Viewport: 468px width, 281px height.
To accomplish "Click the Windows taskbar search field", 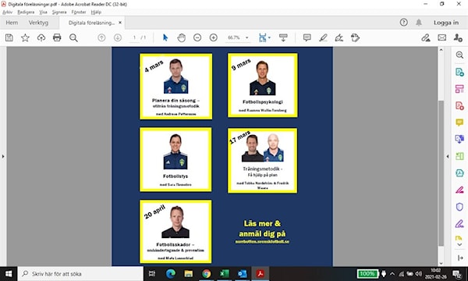I will pyautogui.click(x=80, y=274).
